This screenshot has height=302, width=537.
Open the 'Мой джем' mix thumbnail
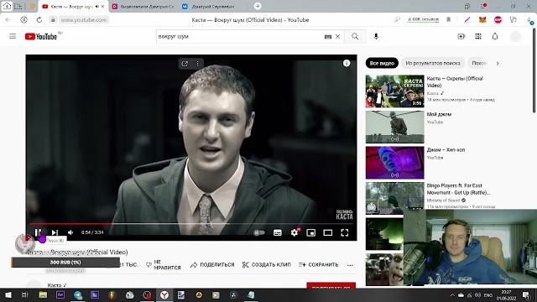point(394,127)
